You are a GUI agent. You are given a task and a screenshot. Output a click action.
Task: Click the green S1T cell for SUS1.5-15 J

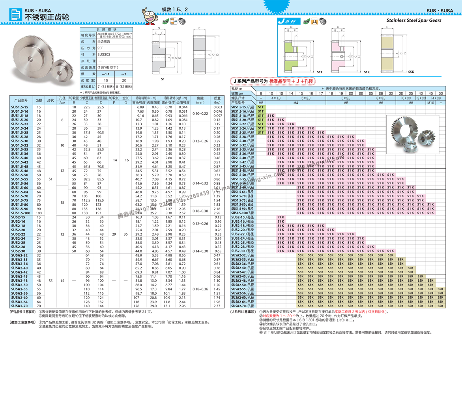coord(261,107)
